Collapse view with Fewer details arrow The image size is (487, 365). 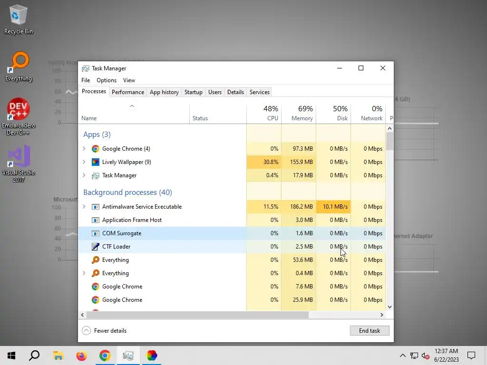click(x=87, y=331)
